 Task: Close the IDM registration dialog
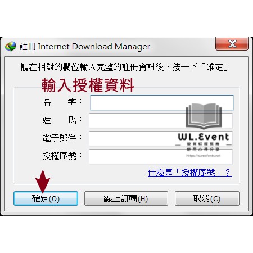(x=232, y=44)
